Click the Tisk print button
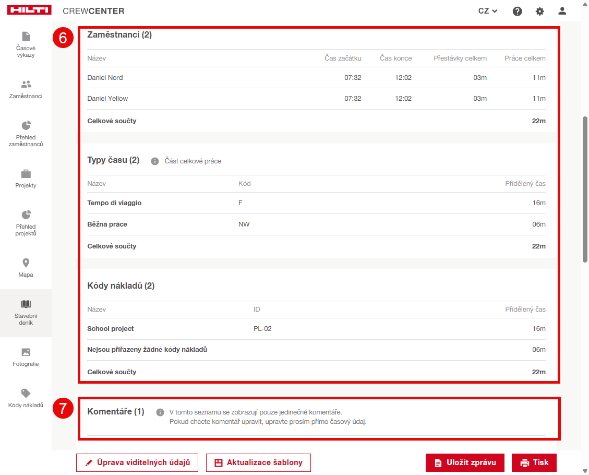589x475 pixels. coord(534,462)
